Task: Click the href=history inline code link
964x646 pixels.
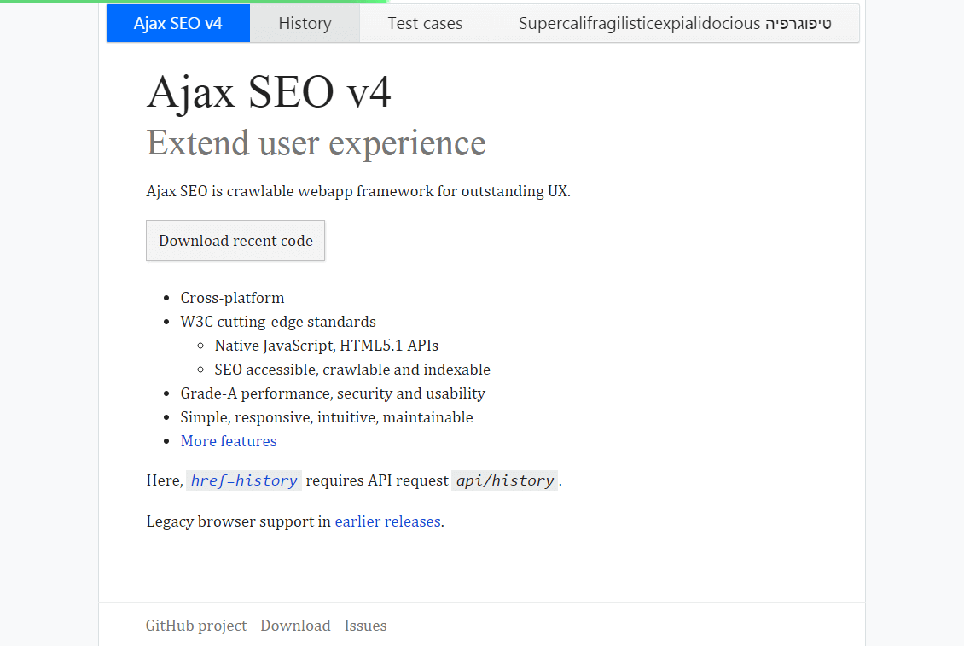Action: pos(243,480)
